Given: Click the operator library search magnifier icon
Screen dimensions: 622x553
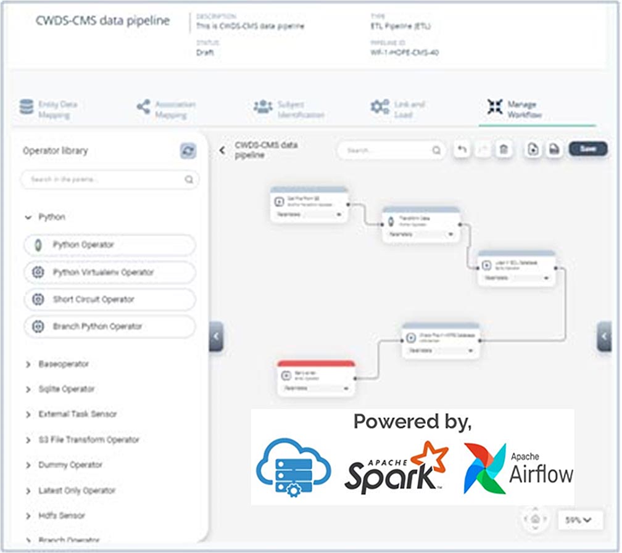Looking at the screenshot, I should coord(189,179).
